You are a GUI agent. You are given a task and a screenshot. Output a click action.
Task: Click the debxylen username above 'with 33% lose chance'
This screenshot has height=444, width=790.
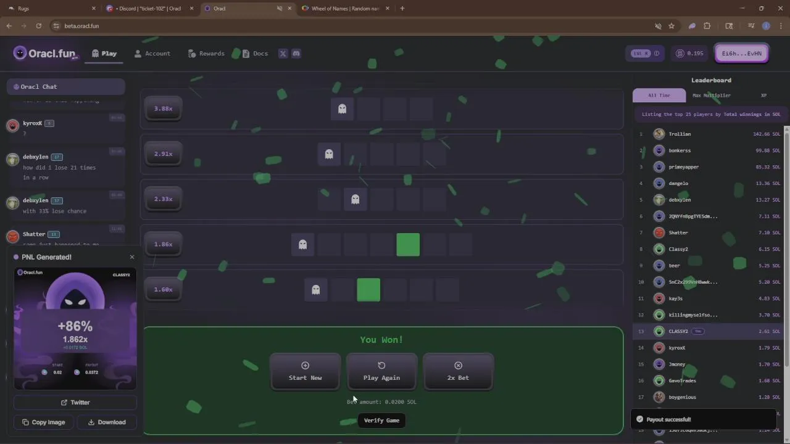tap(36, 200)
